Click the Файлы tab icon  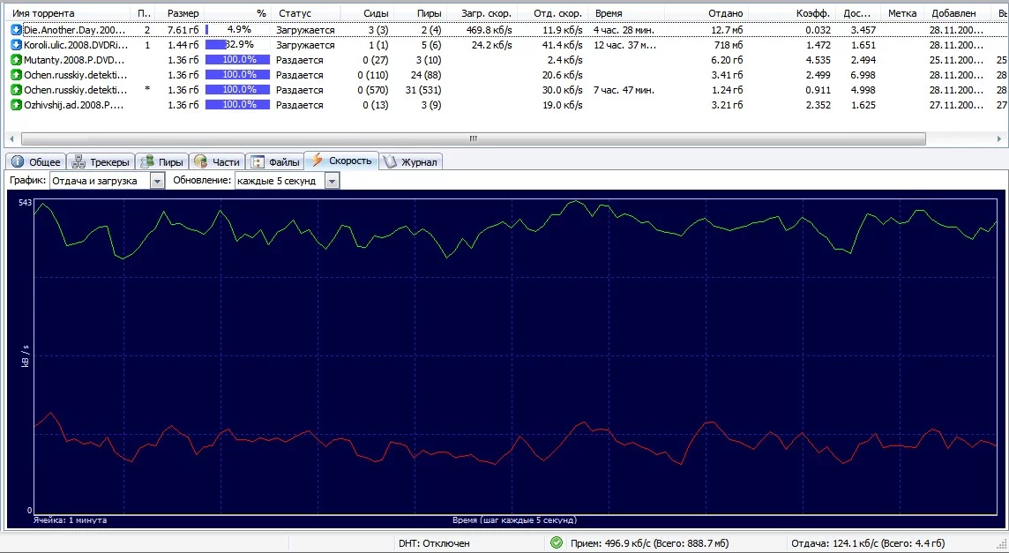click(258, 161)
